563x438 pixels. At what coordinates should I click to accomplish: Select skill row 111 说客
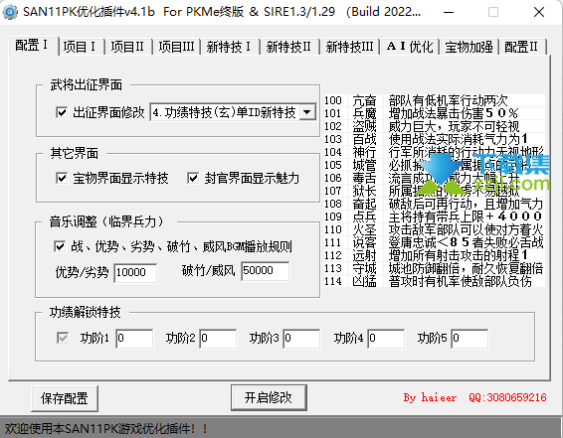pos(435,242)
